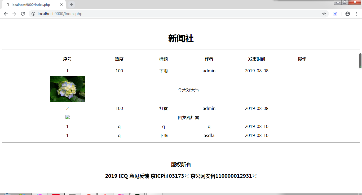Click the broken image icon in the 打雷 row
Viewport: 362px width, 195px height.
pyautogui.click(x=67, y=117)
